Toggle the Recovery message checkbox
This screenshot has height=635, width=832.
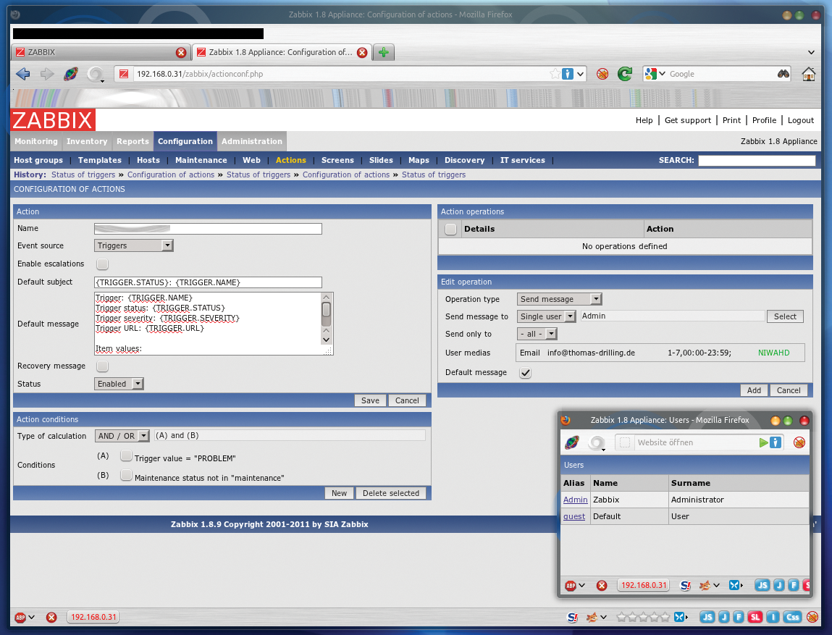pos(103,366)
